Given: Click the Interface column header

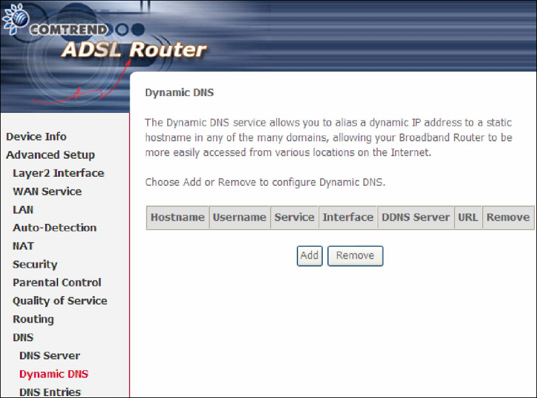Looking at the screenshot, I should pyautogui.click(x=348, y=217).
